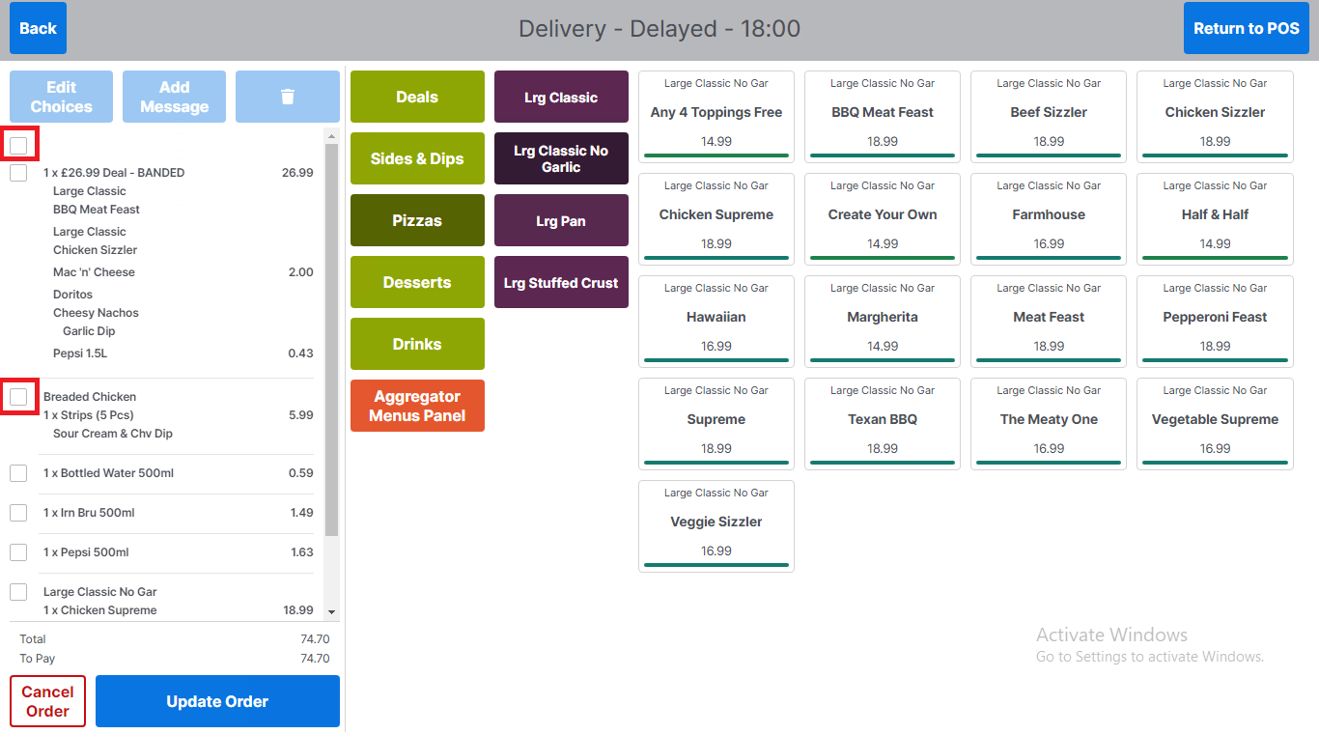
Task: Check the Bottled Water 500ml item
Action: click(x=18, y=473)
